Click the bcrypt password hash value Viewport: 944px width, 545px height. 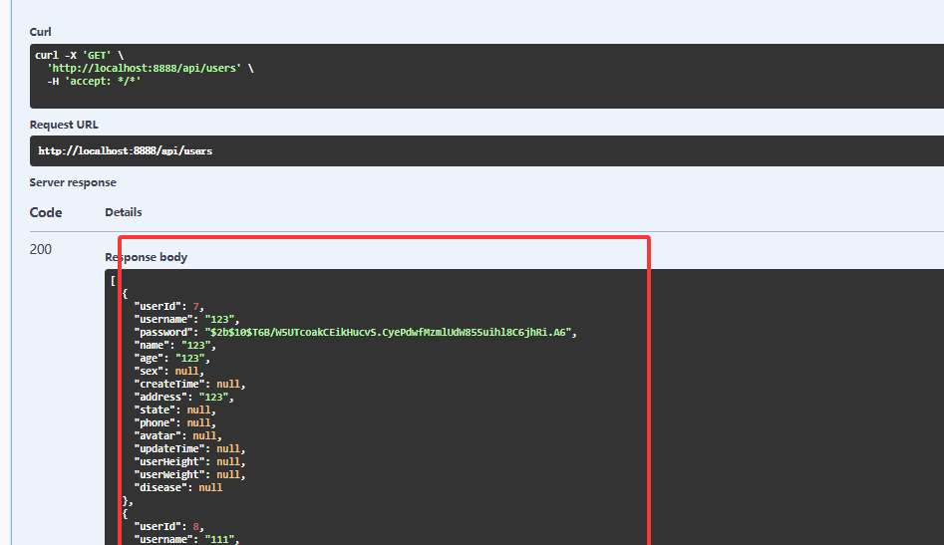point(389,332)
